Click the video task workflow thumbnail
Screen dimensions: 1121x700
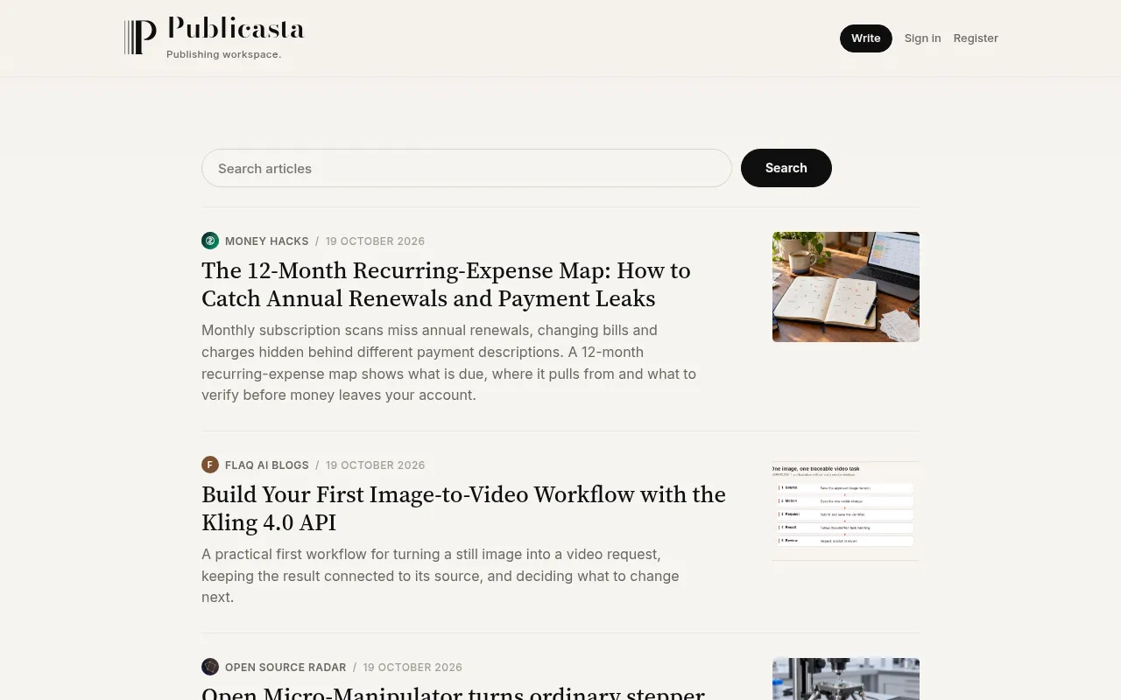click(846, 511)
